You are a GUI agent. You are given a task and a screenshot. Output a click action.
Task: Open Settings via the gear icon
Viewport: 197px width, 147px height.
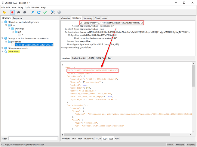(x=59, y=12)
